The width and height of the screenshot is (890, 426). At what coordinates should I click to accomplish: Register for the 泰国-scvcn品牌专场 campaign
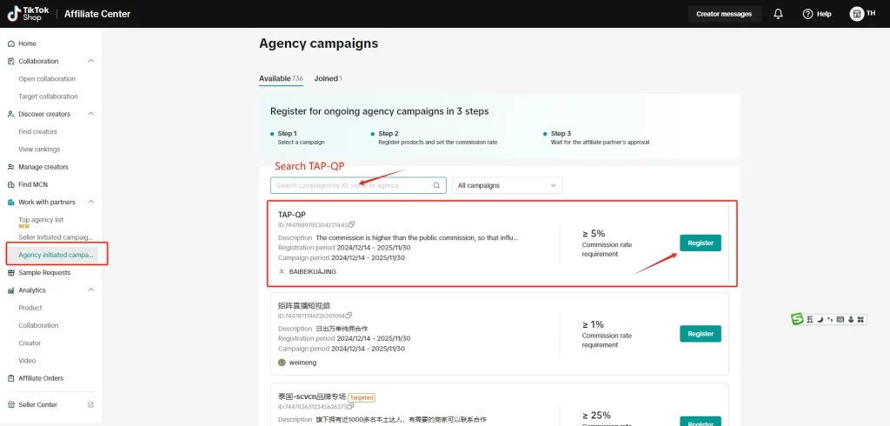[701, 422]
